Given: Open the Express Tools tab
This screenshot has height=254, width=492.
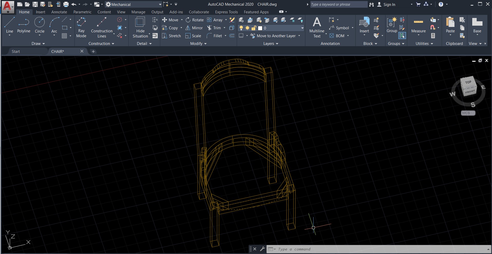Looking at the screenshot, I should pyautogui.click(x=226, y=12).
